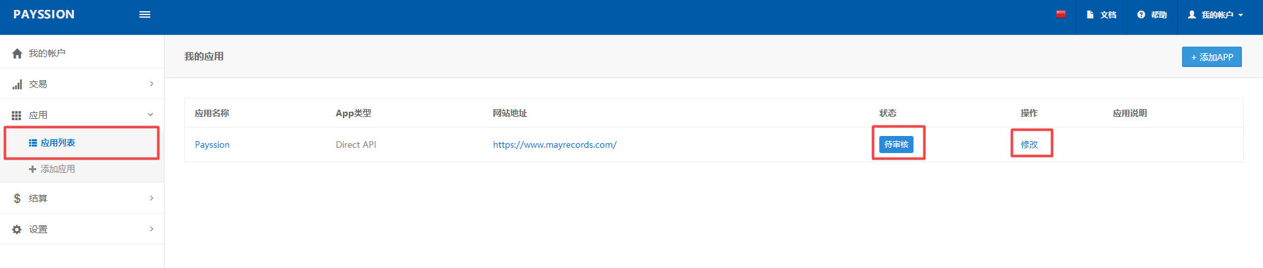Click the bar chart icon beside 交易
The height and width of the screenshot is (268, 1263).
click(x=17, y=84)
